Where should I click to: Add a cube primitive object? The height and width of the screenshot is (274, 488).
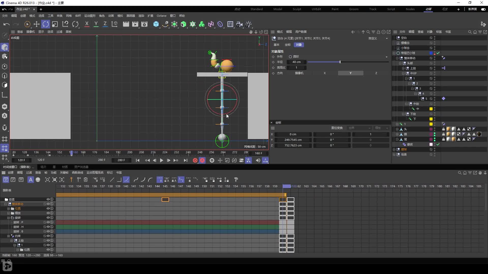(x=156, y=24)
